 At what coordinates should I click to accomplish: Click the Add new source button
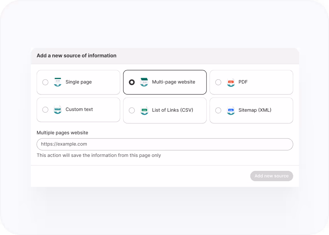pos(272,176)
